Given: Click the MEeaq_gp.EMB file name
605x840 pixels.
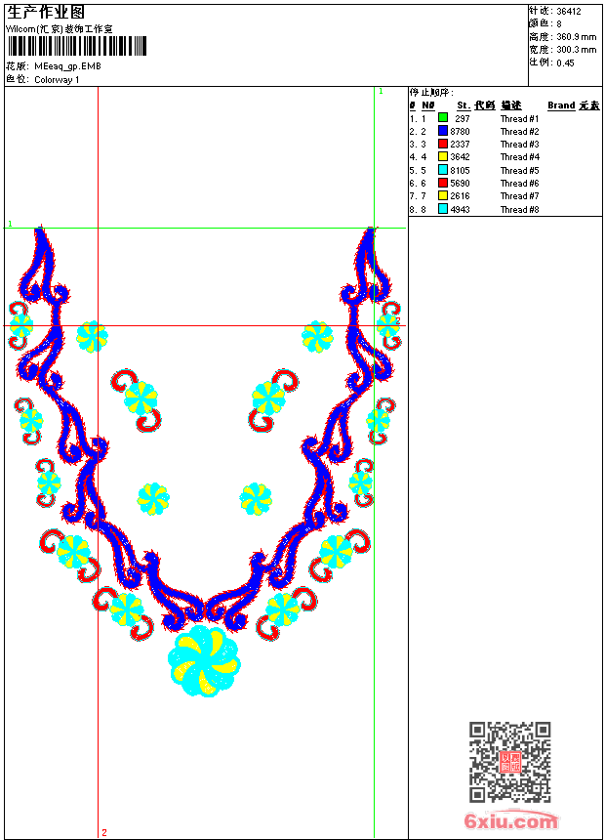Looking at the screenshot, I should [67, 66].
